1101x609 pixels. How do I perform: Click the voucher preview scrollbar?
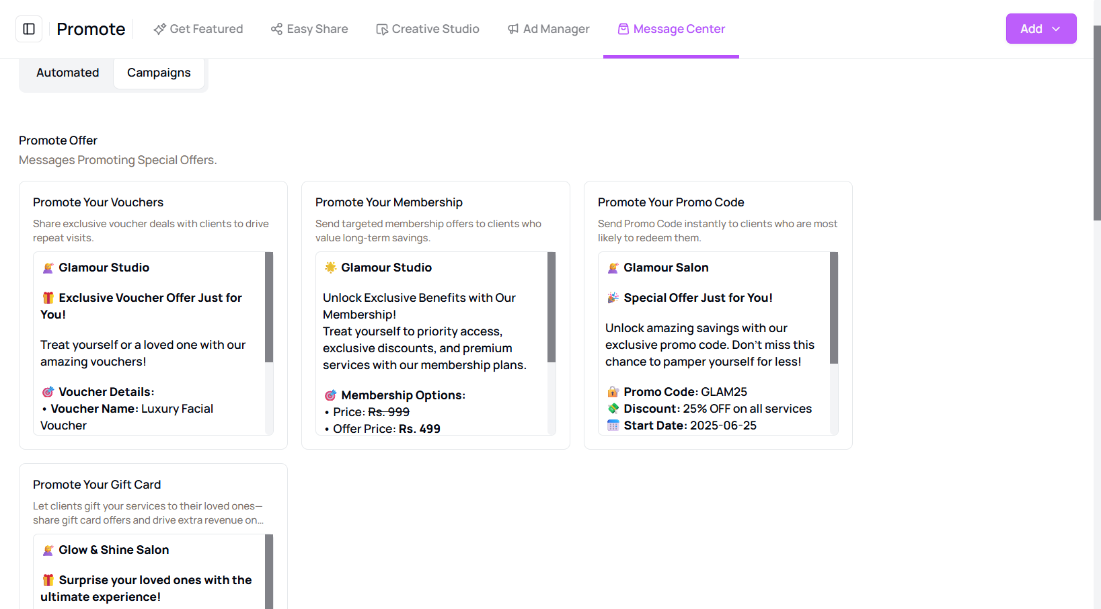coord(269,307)
